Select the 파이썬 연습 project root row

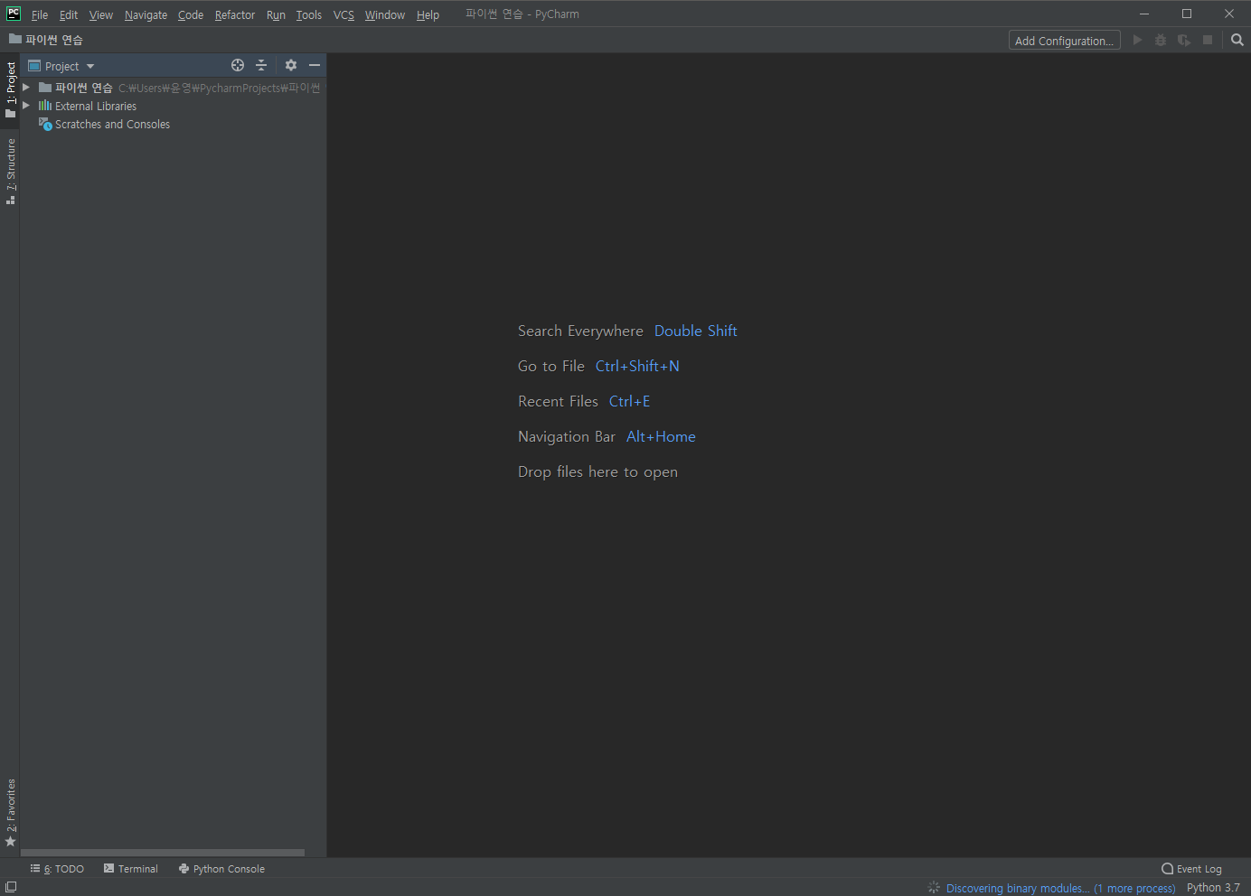click(x=173, y=88)
